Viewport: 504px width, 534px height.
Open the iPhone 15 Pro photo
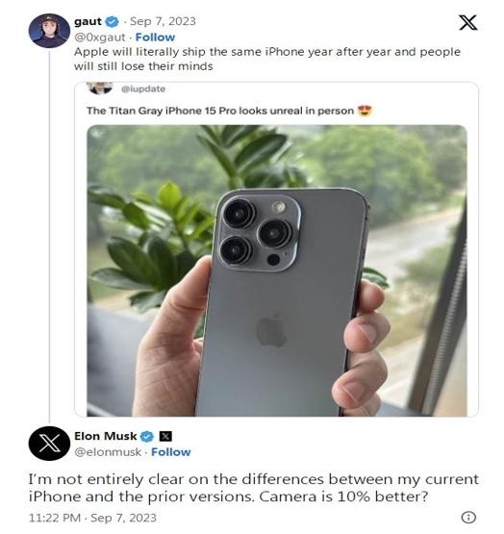[x=277, y=270]
